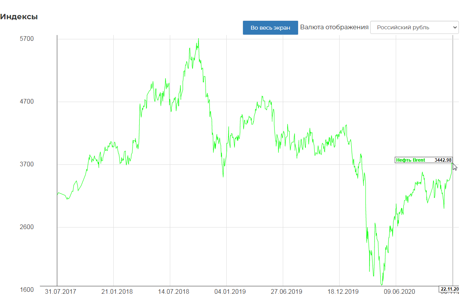This screenshot has width=467, height=303.
Task: Open the "Российский рубль" currency dropdown
Action: coord(415,27)
